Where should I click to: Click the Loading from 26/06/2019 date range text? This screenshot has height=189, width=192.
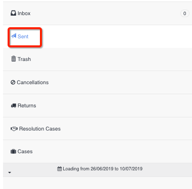pyautogui.click(x=103, y=169)
